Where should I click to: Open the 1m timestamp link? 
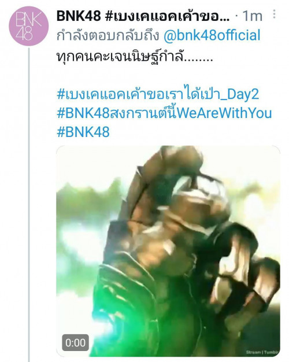coord(253,16)
